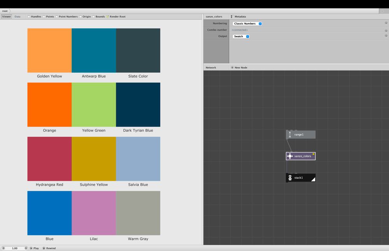The height and width of the screenshot is (251, 389).
Task: Choose the Lilac color swatch
Action: click(94, 213)
